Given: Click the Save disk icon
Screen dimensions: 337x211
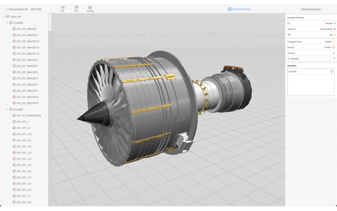Looking at the screenshot, I should click(x=76, y=8).
